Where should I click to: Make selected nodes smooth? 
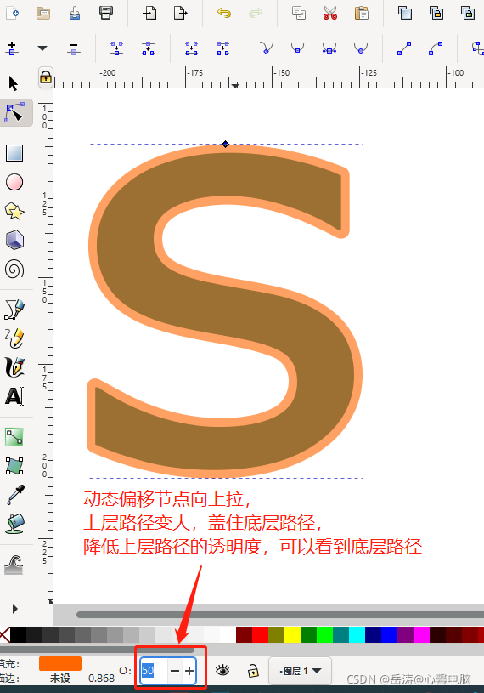click(298, 48)
